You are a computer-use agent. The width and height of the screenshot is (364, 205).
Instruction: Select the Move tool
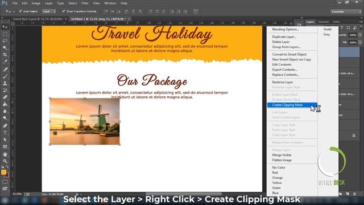pyautogui.click(x=5, y=27)
